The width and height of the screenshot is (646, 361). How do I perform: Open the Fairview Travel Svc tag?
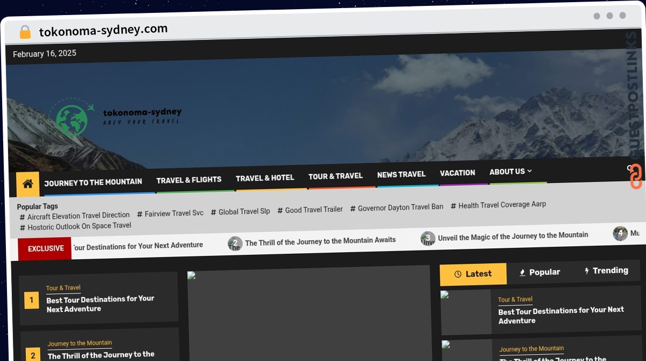[174, 213]
